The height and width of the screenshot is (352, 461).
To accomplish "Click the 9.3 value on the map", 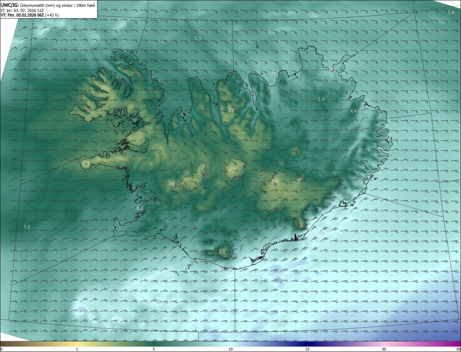I will point(281,325).
